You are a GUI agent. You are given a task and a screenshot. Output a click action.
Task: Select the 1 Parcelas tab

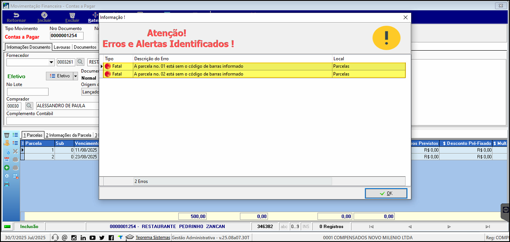click(33, 135)
